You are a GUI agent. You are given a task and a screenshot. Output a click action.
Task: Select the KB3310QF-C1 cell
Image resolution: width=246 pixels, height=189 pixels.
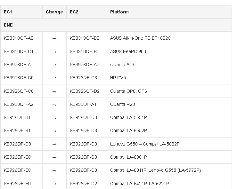[x=21, y=51]
